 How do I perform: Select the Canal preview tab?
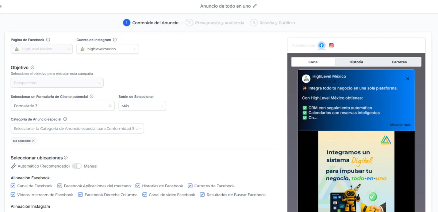[313, 62]
